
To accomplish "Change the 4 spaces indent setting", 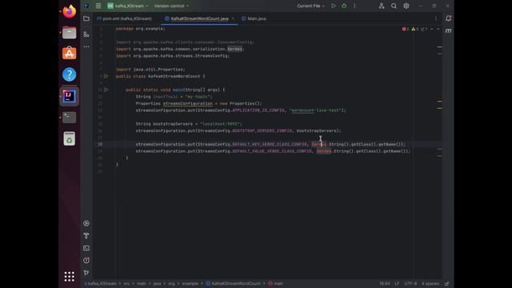I will point(430,283).
